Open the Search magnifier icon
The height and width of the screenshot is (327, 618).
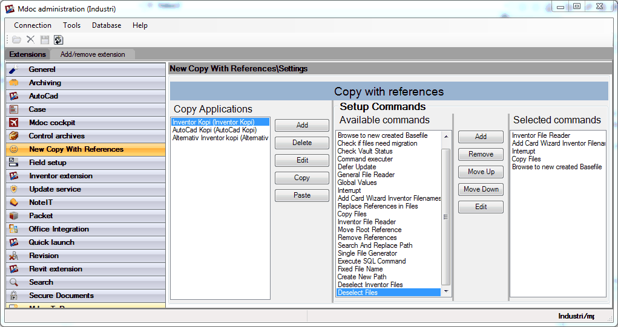click(14, 282)
